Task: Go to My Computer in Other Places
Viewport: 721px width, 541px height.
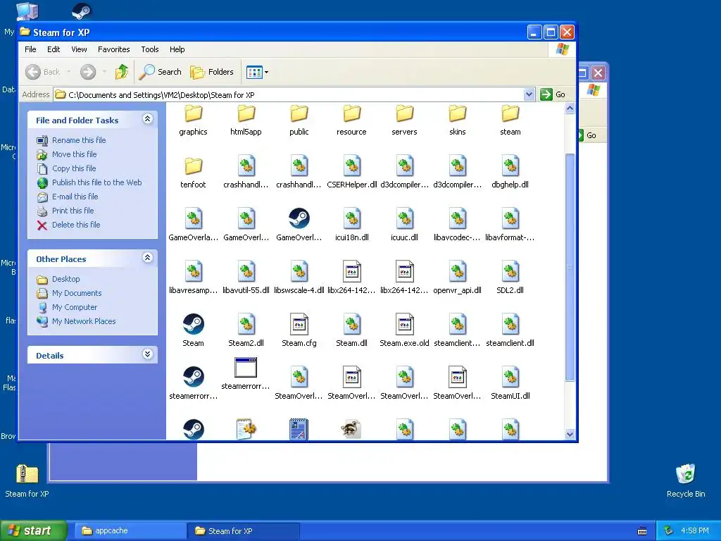Action: click(75, 307)
